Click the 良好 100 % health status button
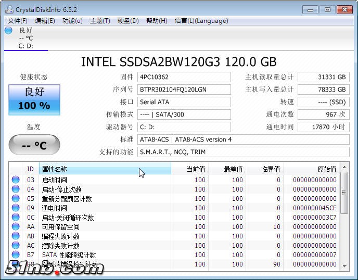This screenshot has height=280, width=358. [34, 100]
